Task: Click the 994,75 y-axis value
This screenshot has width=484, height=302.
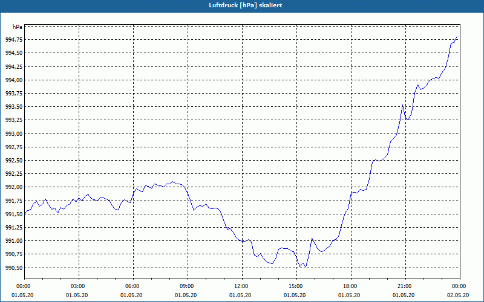Action: (14, 40)
